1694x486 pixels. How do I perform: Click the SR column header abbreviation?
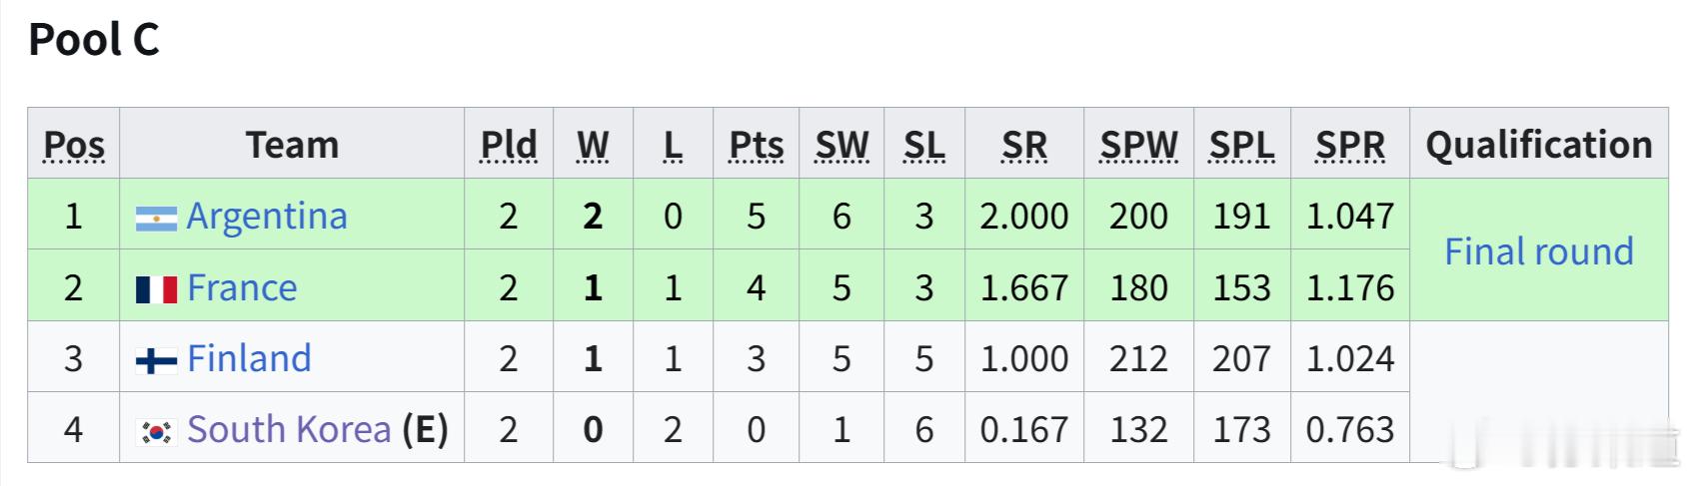(x=1024, y=145)
